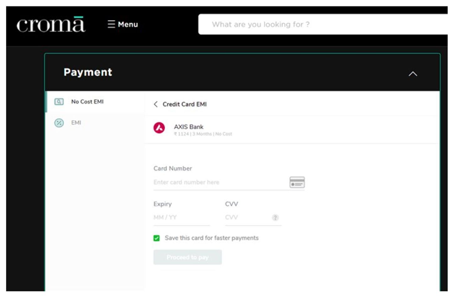The height and width of the screenshot is (300, 451).
Task: Click the Expiry MM / YY field
Action: pyautogui.click(x=181, y=217)
